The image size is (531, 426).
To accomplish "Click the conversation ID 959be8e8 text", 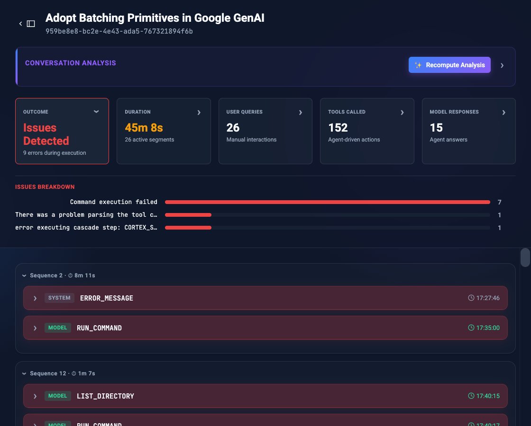I will click(119, 31).
